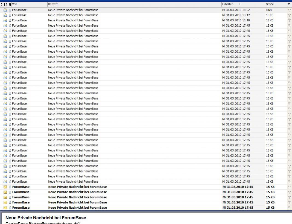292x224 pixels.
Task: Flag the message received at 18:10
Action: tap(289, 21)
